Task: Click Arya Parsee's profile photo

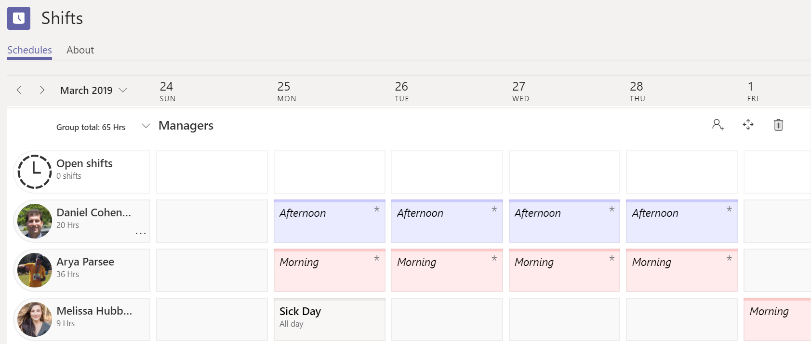Action: coord(34,270)
